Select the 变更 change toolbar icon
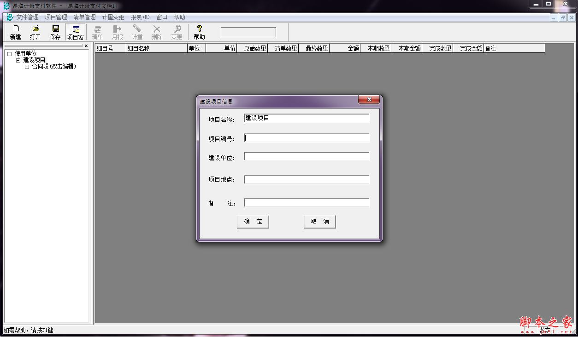Viewport: 578px width, 337px height. (177, 32)
